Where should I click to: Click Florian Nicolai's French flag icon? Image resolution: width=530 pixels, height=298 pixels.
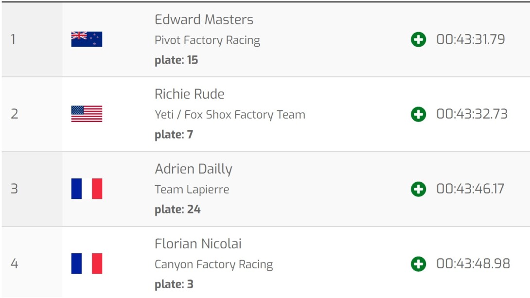[87, 263]
